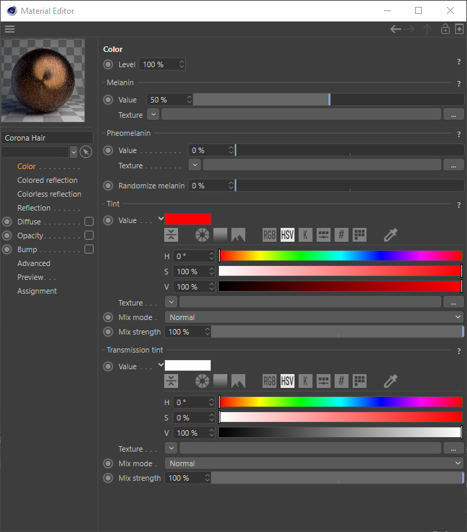
Task: Click the up arrow navigation icon
Action: (x=428, y=29)
